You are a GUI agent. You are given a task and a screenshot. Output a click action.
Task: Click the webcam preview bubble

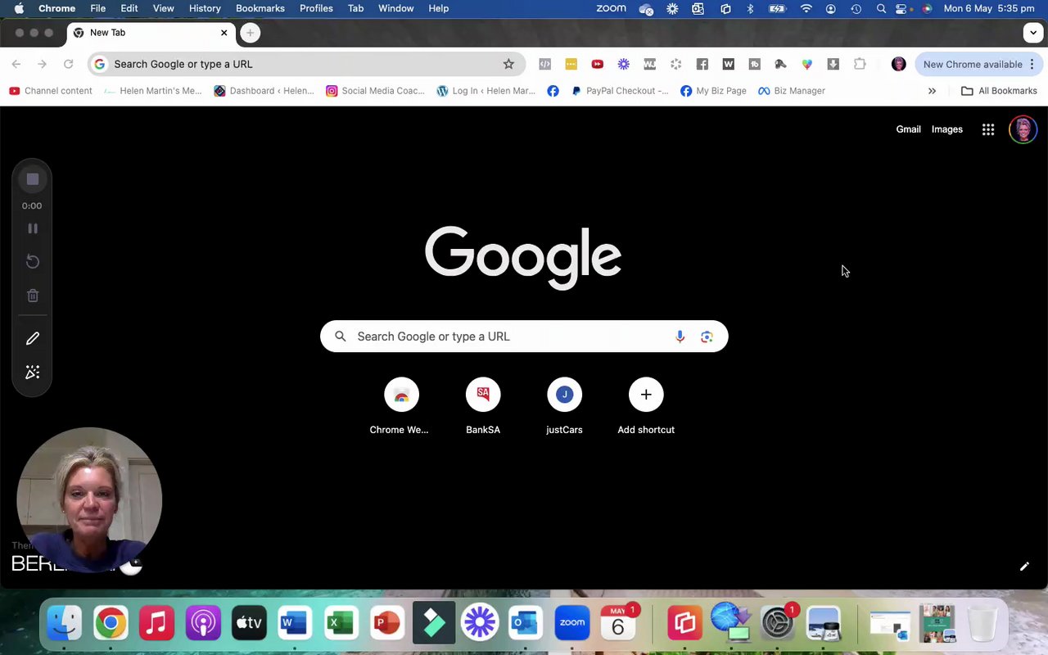coord(89,499)
